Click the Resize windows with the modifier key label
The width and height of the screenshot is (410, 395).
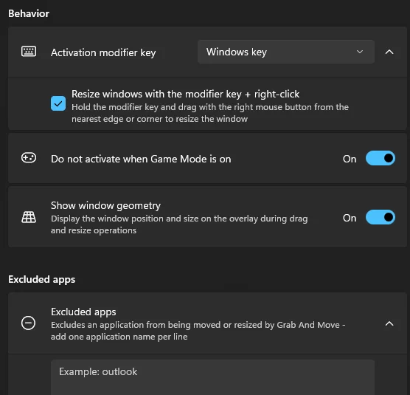pos(185,95)
